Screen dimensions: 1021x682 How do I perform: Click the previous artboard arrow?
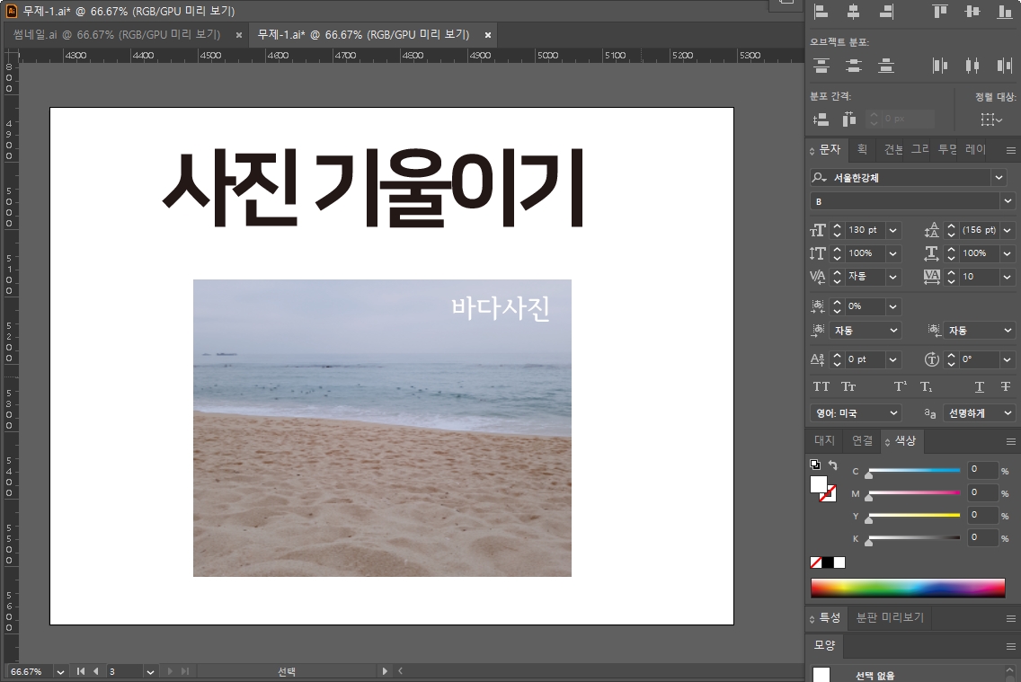pos(95,671)
